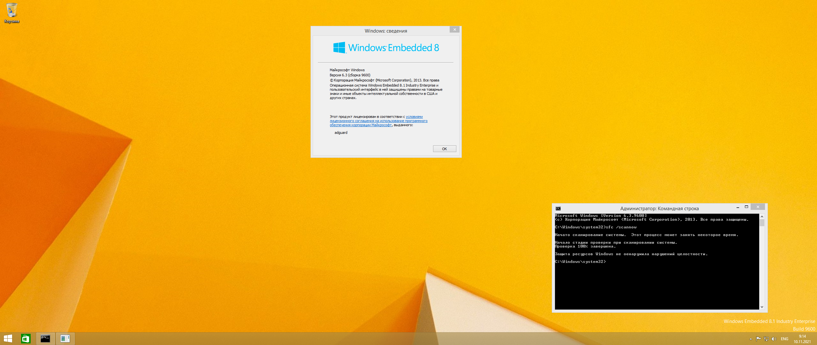Open network status tray icon
The height and width of the screenshot is (345, 817).
point(766,339)
